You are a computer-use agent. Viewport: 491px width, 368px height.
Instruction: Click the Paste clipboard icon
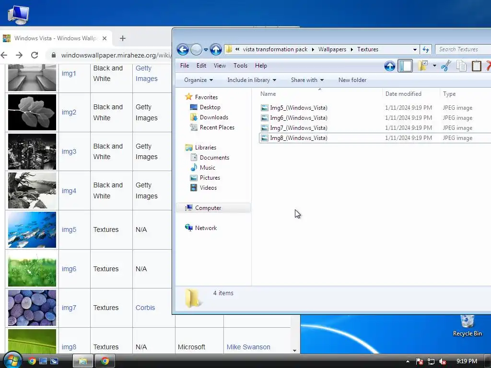click(x=476, y=66)
